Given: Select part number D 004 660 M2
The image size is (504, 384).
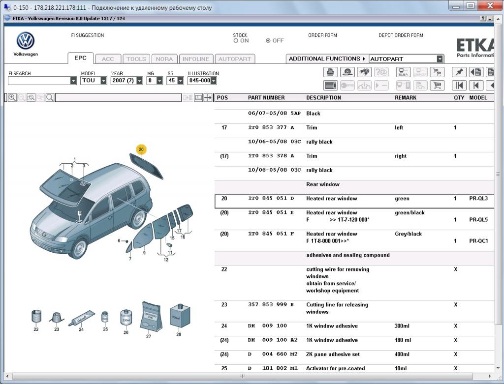Looking at the screenshot, I should pyautogui.click(x=273, y=354).
